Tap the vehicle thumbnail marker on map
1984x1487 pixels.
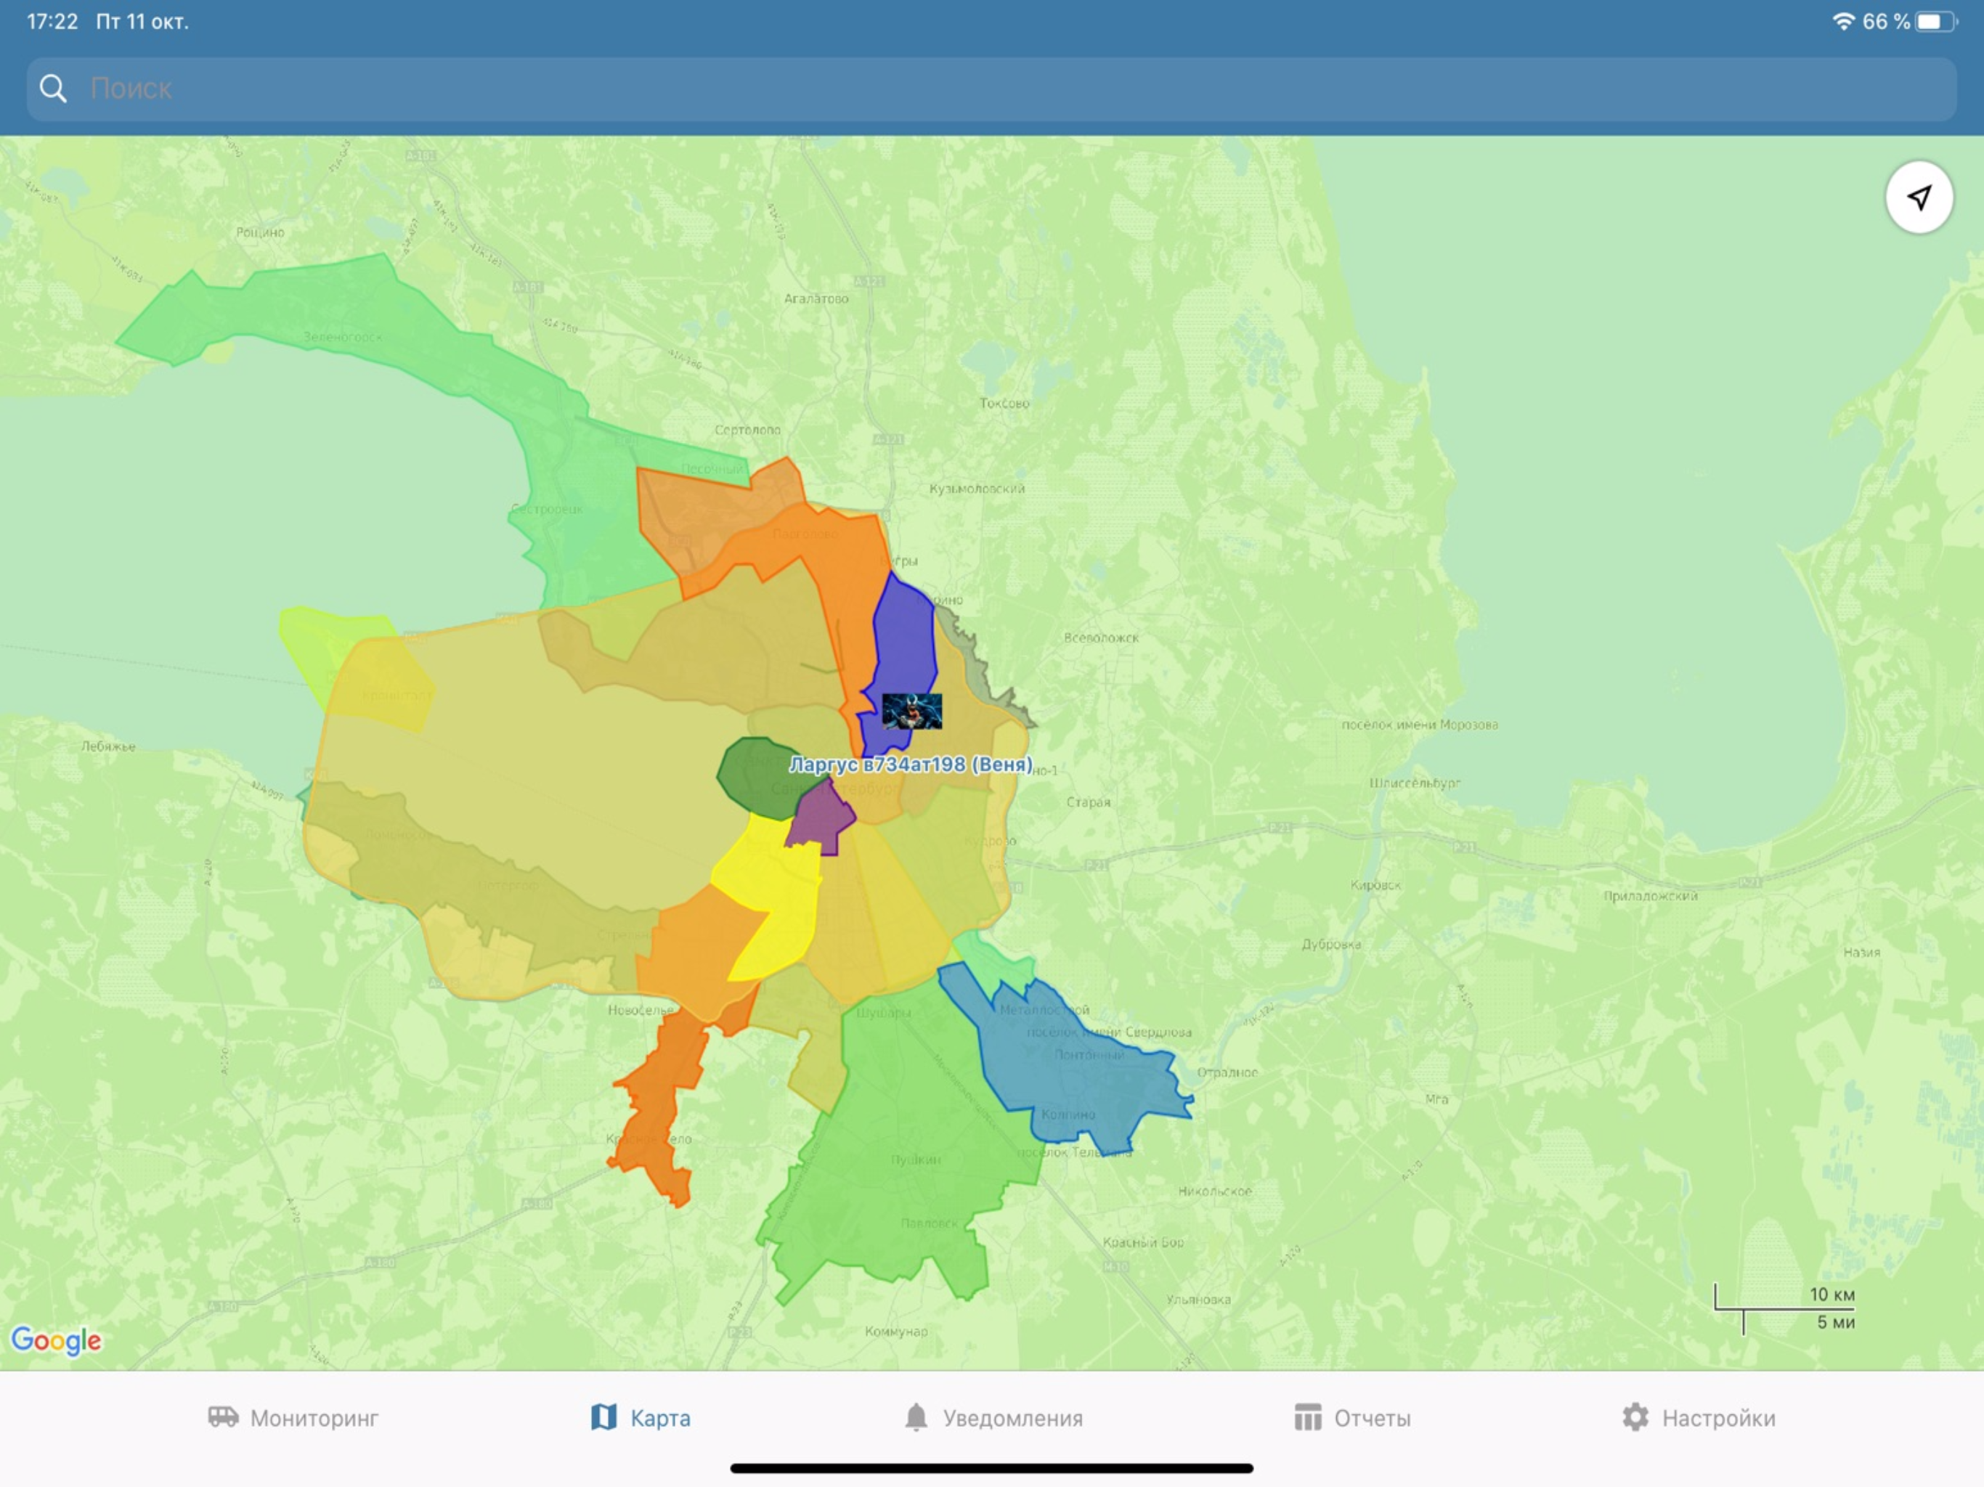click(911, 712)
